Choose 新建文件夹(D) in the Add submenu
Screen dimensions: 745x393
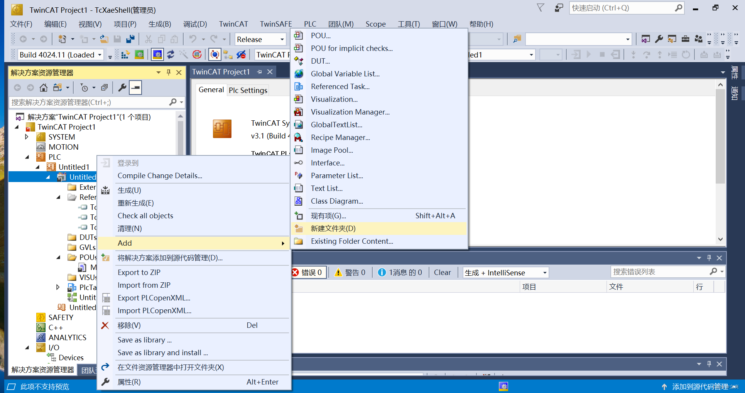click(379, 229)
